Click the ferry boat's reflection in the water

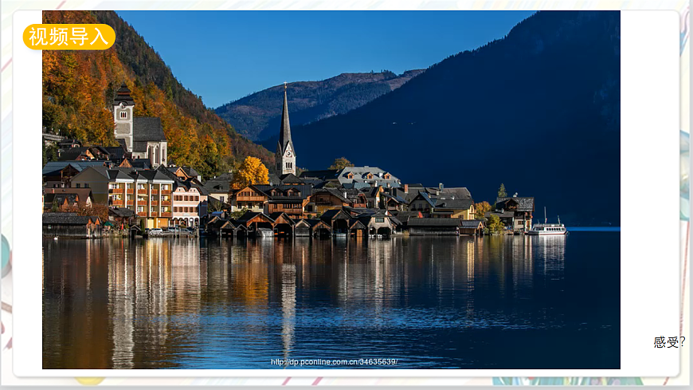(550, 255)
